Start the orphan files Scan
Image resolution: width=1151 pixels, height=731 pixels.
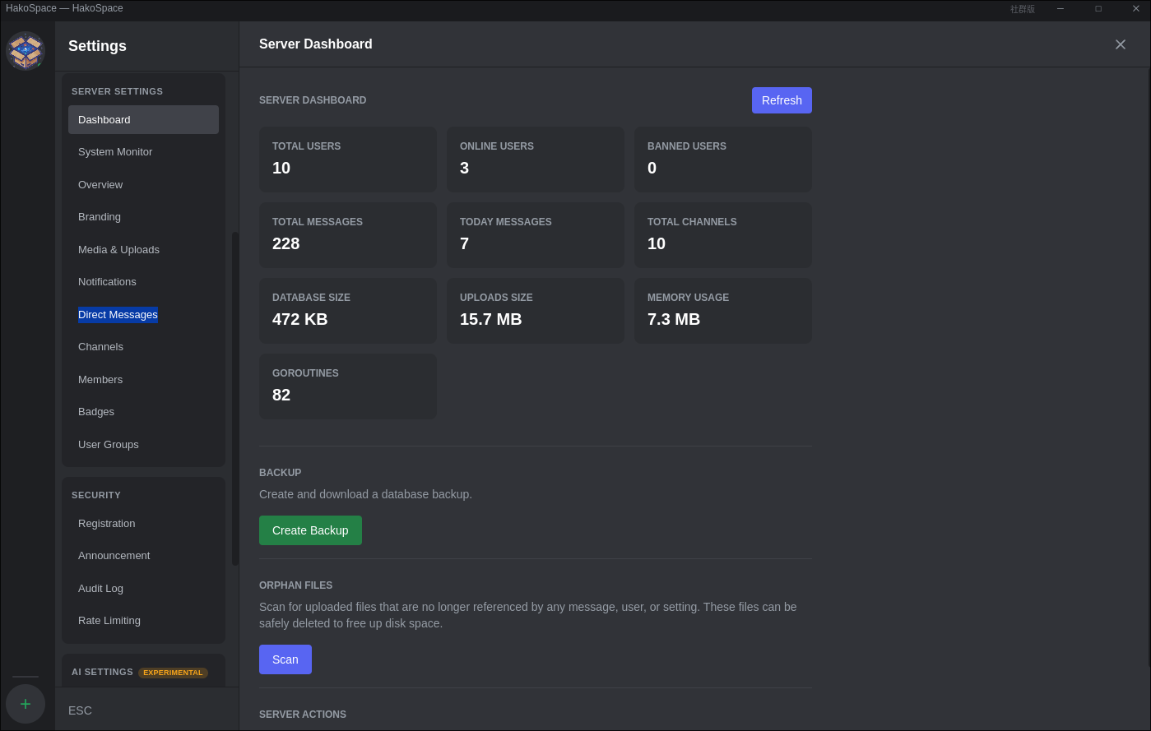click(x=285, y=659)
